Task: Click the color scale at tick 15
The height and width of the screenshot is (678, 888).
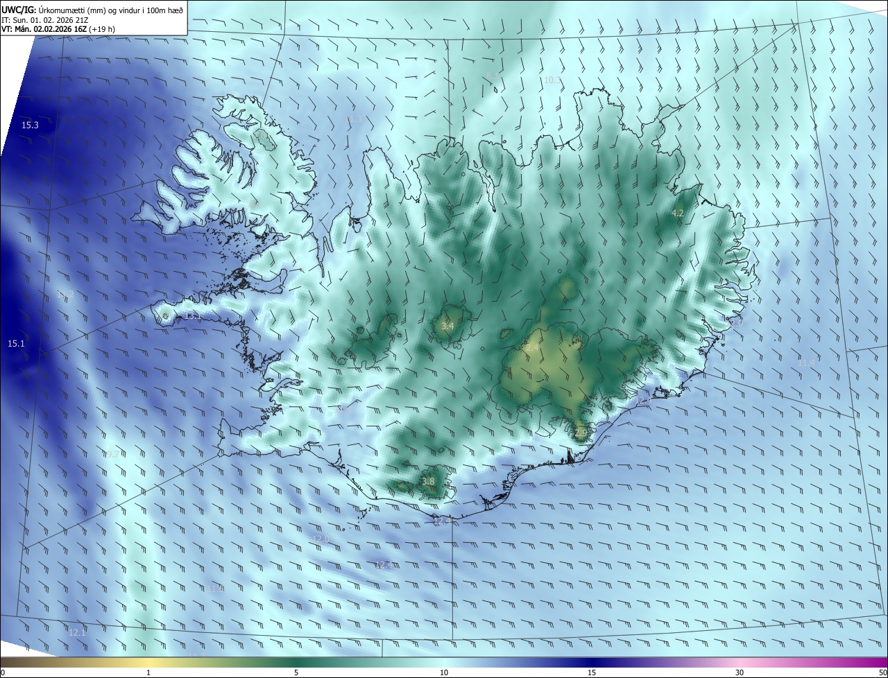Action: pos(592,672)
